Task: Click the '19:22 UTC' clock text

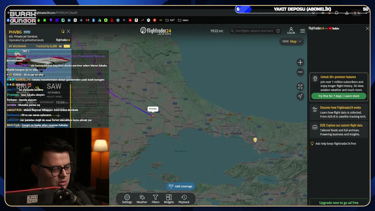Action: tap(217, 31)
